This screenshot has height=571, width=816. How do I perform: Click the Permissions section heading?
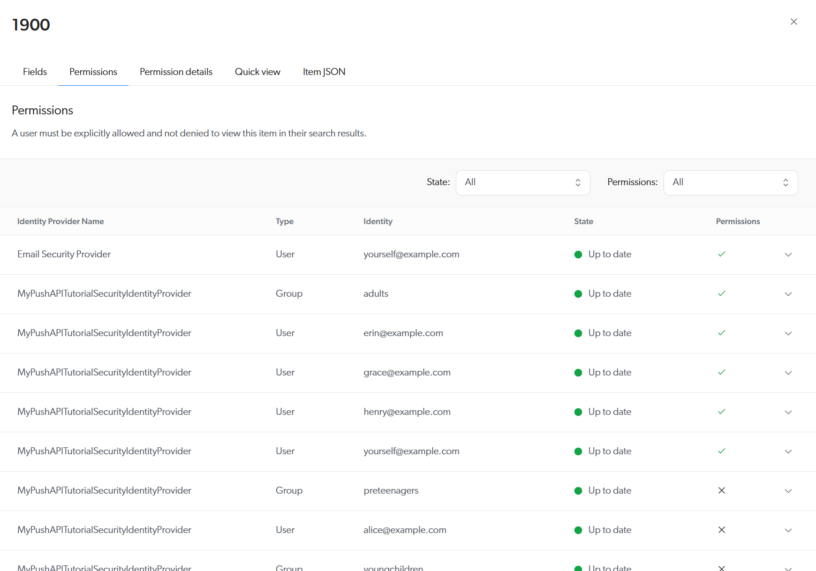pos(43,110)
